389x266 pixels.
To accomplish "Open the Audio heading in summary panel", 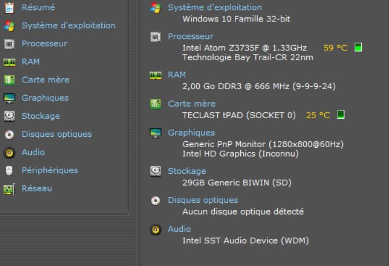I will click(x=179, y=229).
